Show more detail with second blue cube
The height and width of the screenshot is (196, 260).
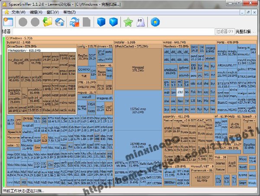click(x=114, y=22)
